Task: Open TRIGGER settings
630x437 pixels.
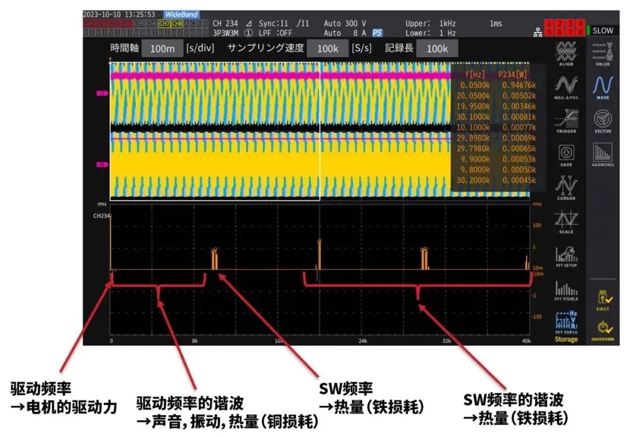Action: 566,120
